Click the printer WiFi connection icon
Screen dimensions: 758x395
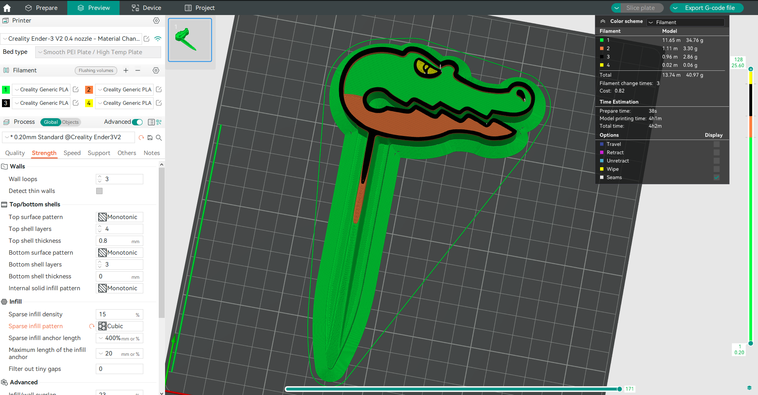click(158, 39)
